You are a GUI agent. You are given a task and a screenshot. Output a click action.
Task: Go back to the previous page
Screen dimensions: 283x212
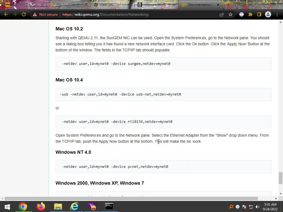pos(6,14)
